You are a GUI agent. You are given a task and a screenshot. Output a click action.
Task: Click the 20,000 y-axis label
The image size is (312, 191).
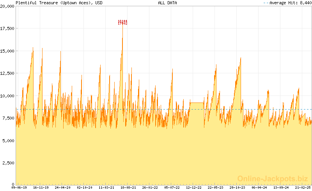point(7,6)
